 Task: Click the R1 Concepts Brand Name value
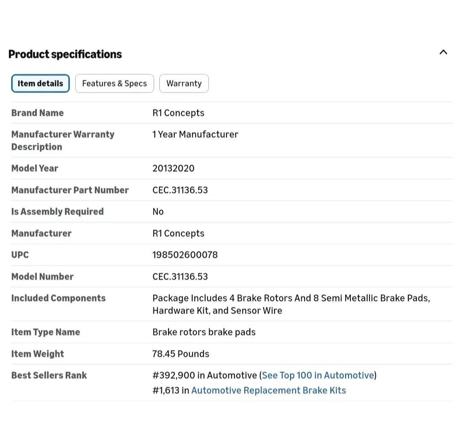pyautogui.click(x=178, y=113)
